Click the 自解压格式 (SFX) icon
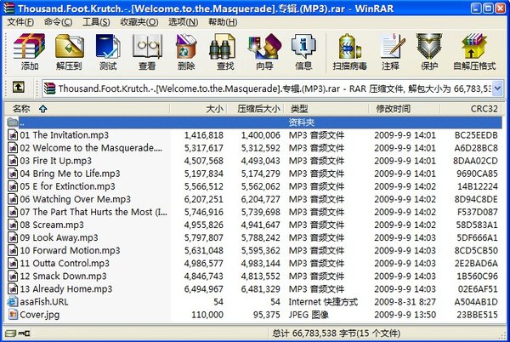 pyautogui.click(x=474, y=51)
